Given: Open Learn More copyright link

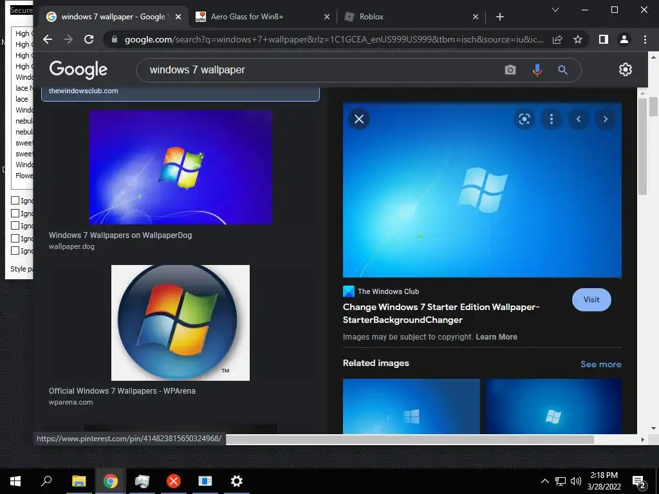Looking at the screenshot, I should 496,337.
